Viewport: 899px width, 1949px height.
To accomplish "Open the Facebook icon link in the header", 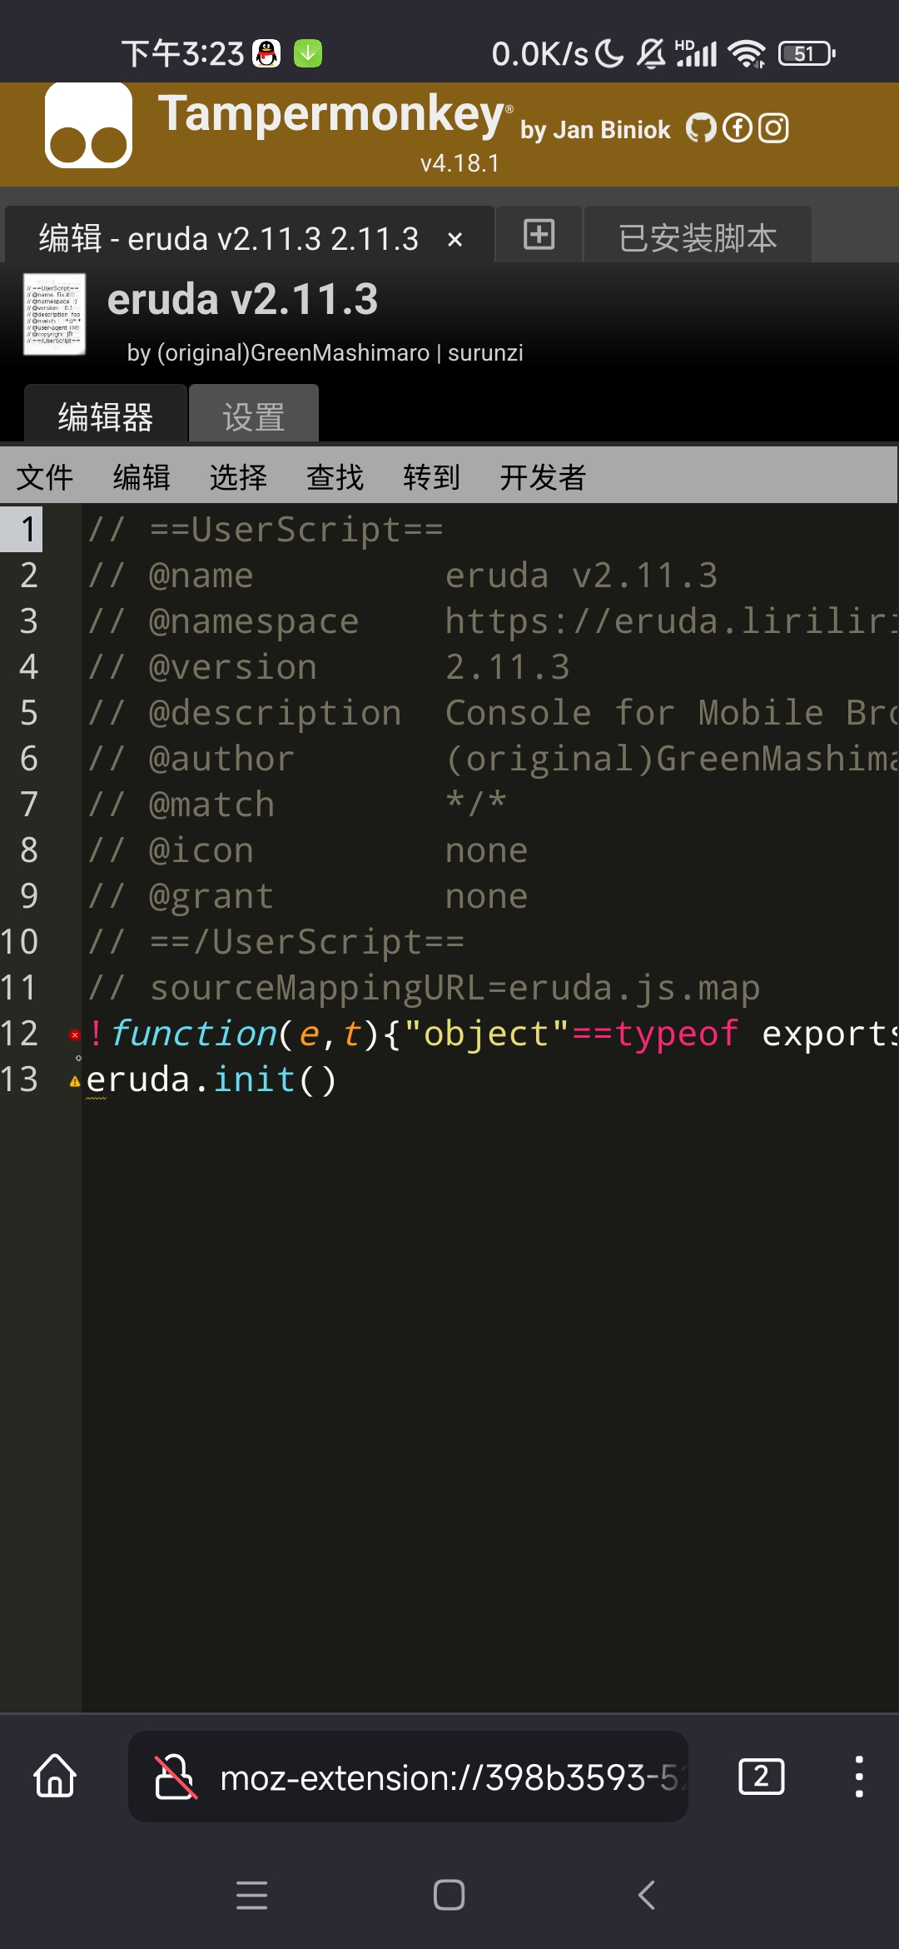I will coord(738,128).
